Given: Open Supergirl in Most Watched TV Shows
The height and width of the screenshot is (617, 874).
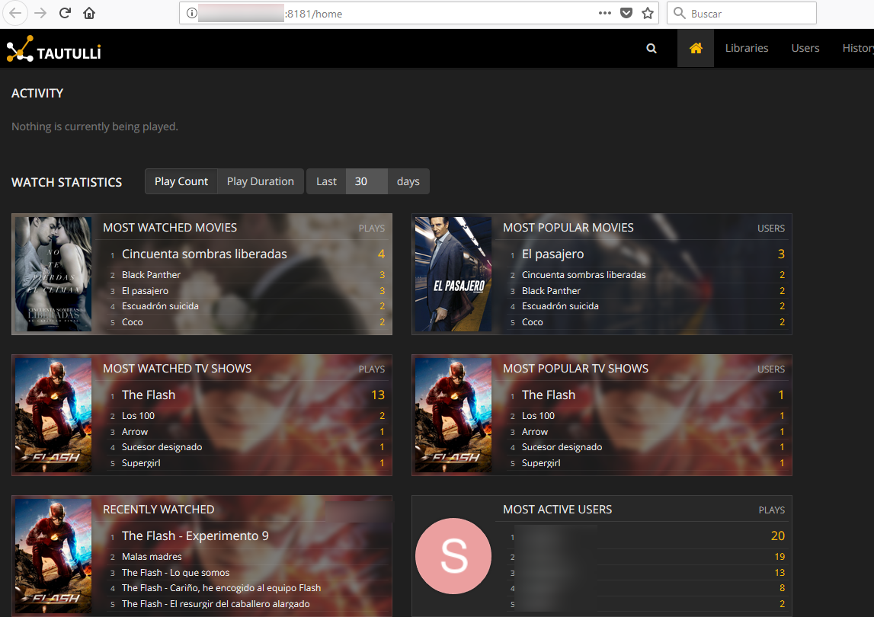Looking at the screenshot, I should [x=141, y=463].
